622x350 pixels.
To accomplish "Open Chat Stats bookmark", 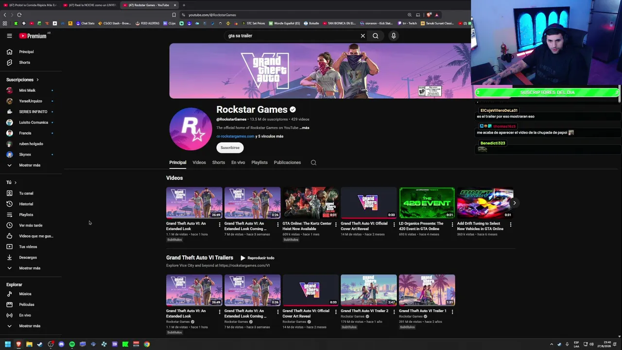I will [x=86, y=23].
